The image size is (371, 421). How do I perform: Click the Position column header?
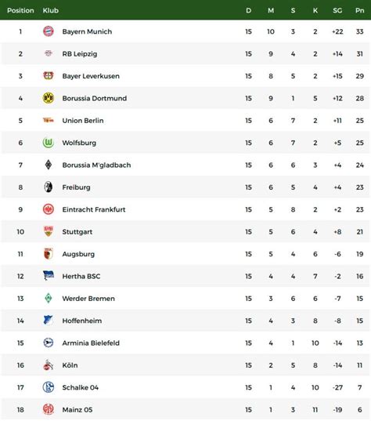20,10
